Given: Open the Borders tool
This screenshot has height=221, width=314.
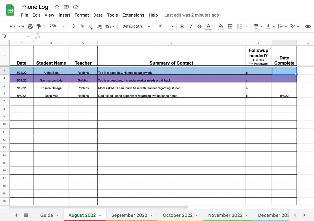Looking at the screenshot, I should [x=230, y=26].
